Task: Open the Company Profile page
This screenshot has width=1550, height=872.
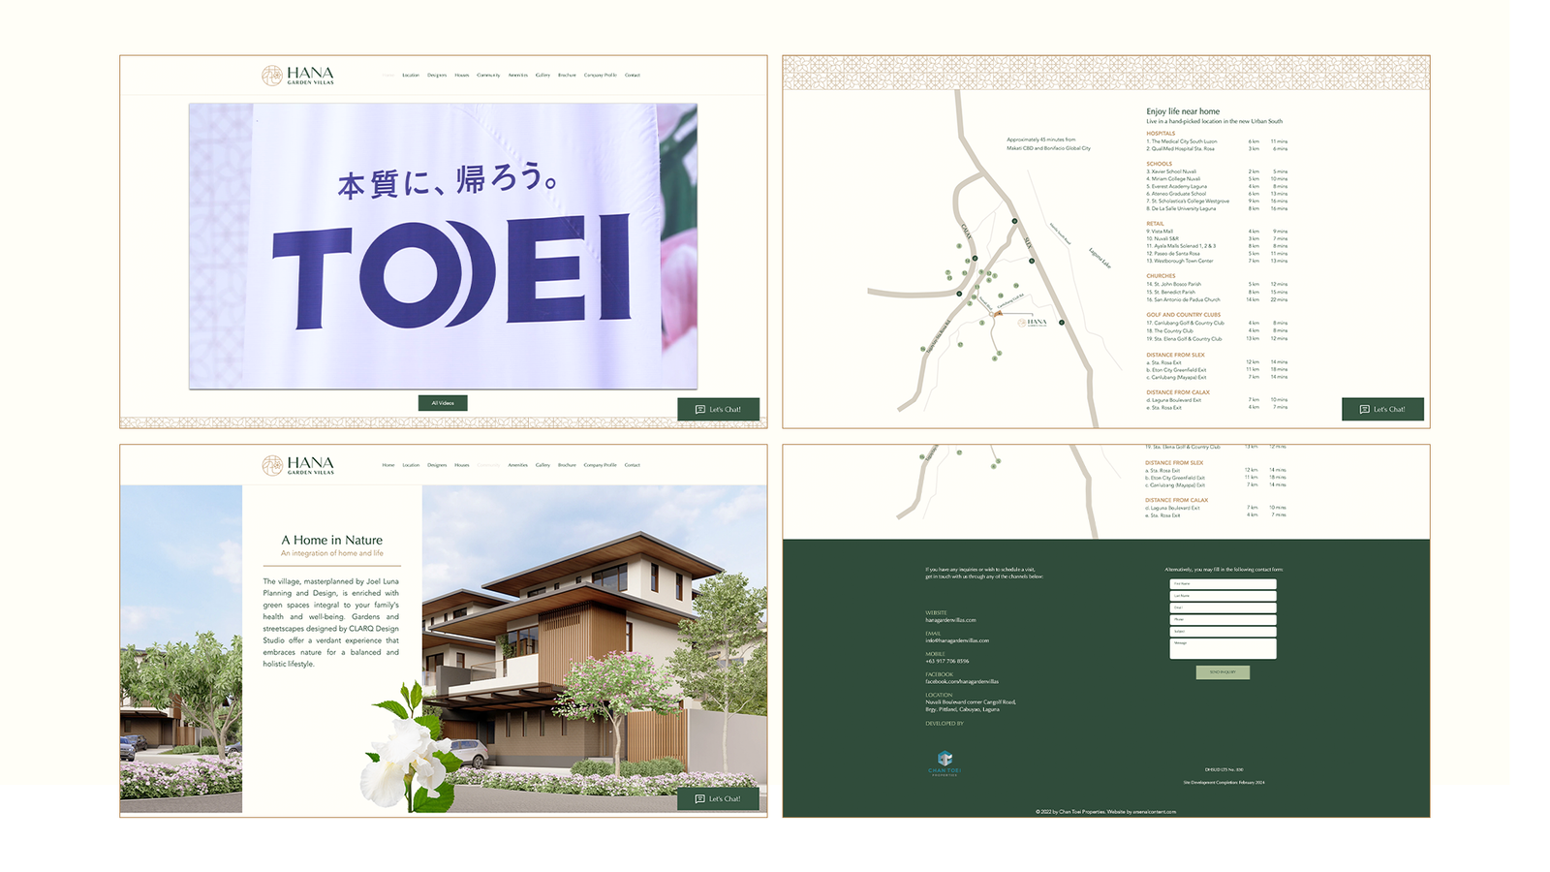Action: [x=601, y=75]
